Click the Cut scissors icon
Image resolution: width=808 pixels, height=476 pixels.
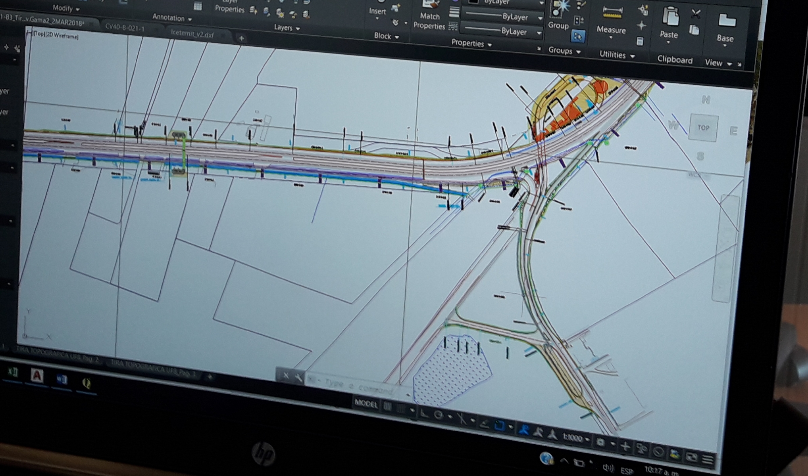(695, 14)
